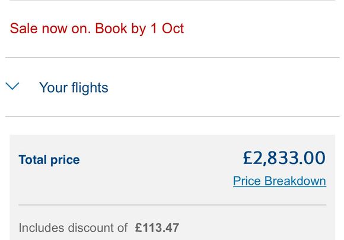Click the 1 Oct deadline text

[x=167, y=29]
